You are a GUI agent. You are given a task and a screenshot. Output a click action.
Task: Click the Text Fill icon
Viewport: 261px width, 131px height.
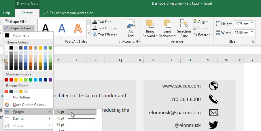[x=95, y=22]
